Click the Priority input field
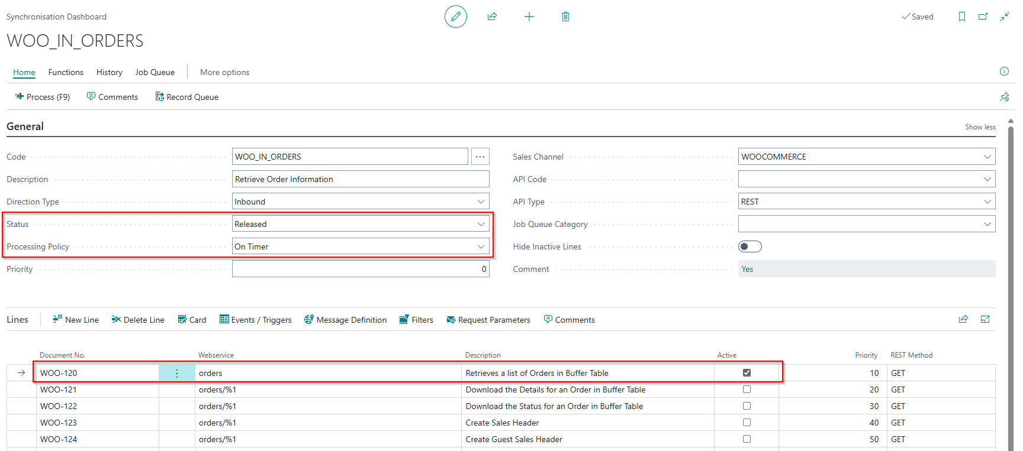1023x451 pixels. pyautogui.click(x=361, y=269)
